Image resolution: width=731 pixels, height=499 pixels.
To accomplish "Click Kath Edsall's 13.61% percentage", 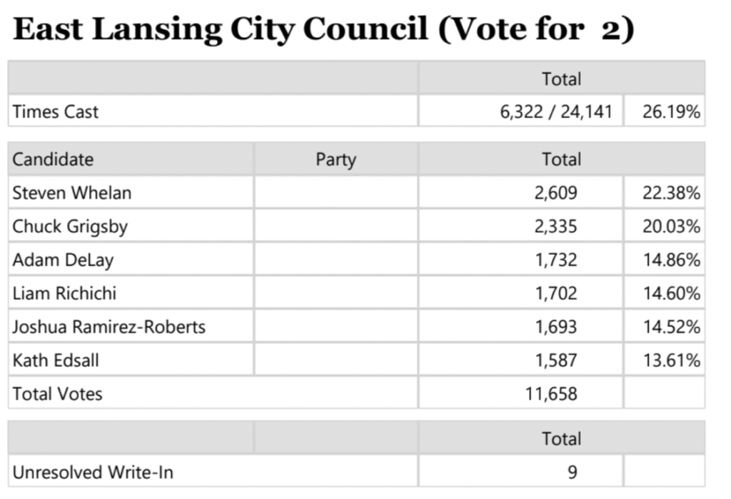I will point(671,361).
